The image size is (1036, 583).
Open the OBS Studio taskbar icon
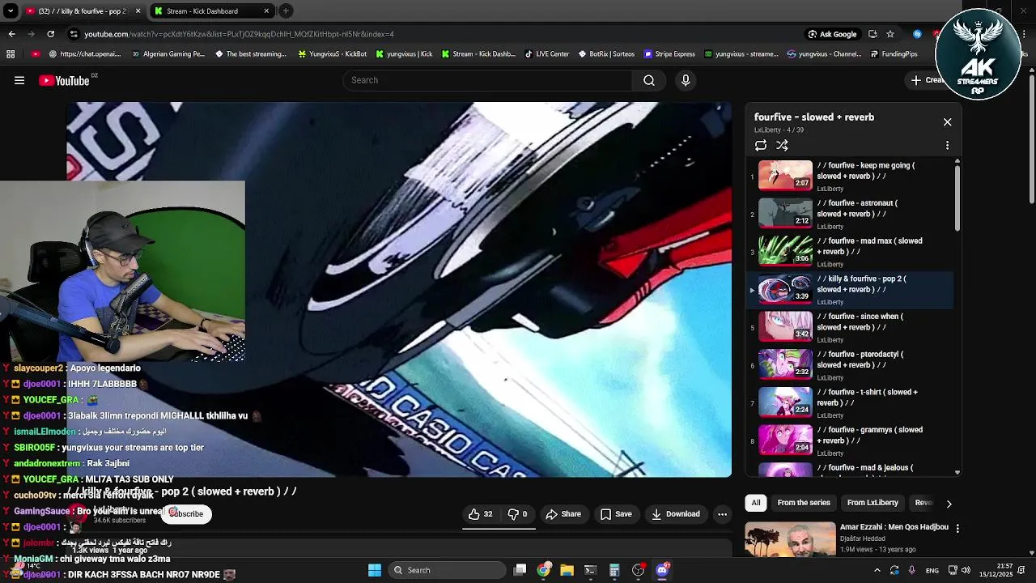639,570
